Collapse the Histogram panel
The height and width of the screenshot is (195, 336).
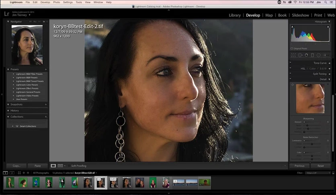click(329, 22)
